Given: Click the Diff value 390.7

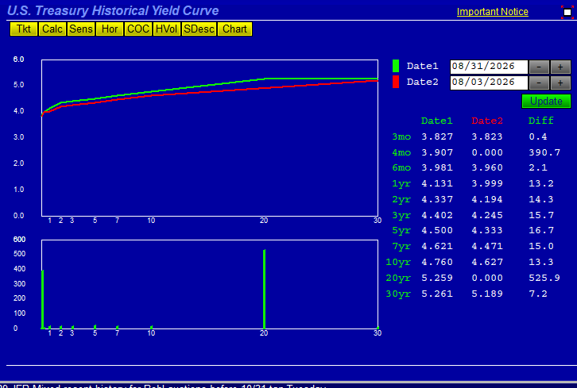Looking at the screenshot, I should (x=544, y=152).
